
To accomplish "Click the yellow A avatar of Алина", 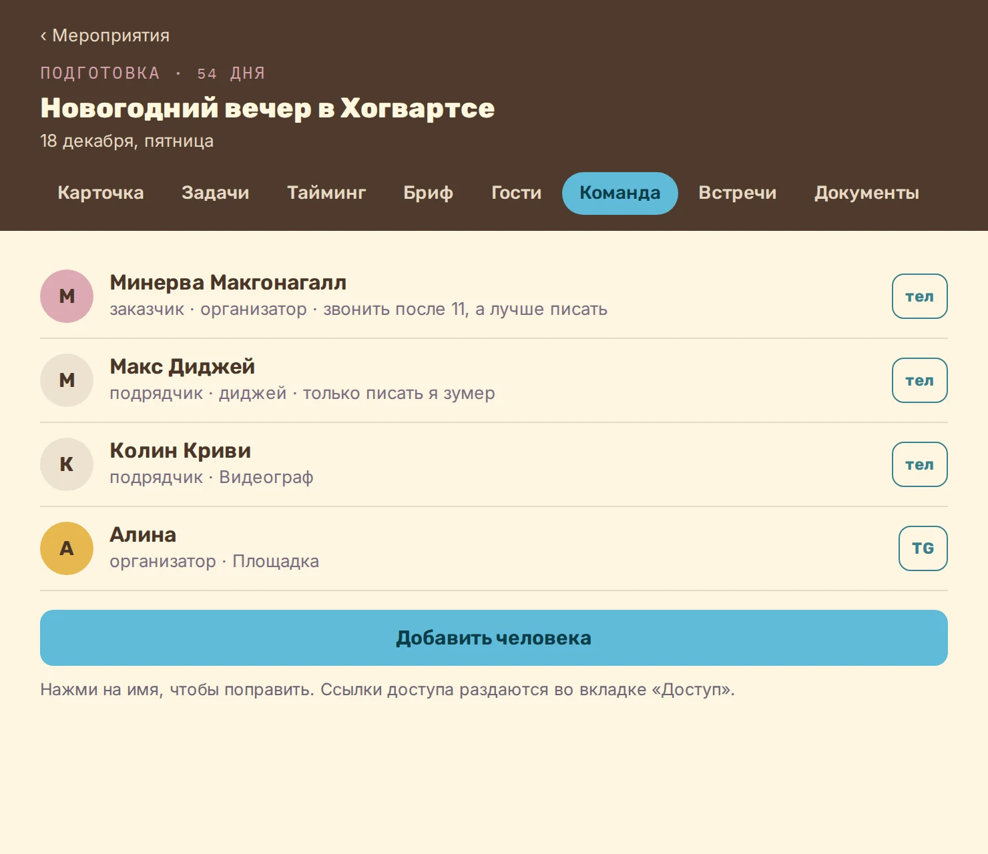I will coord(67,548).
